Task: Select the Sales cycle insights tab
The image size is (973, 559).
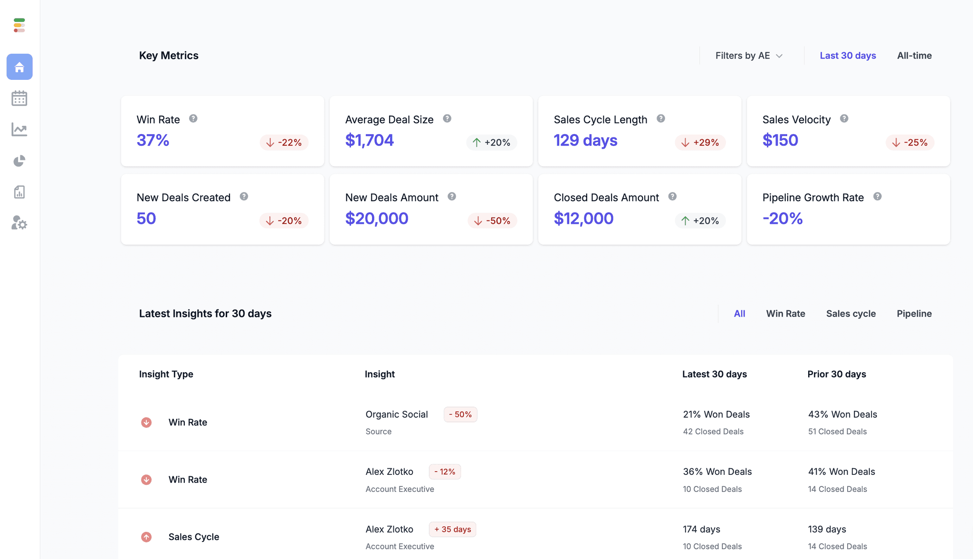Action: tap(850, 314)
